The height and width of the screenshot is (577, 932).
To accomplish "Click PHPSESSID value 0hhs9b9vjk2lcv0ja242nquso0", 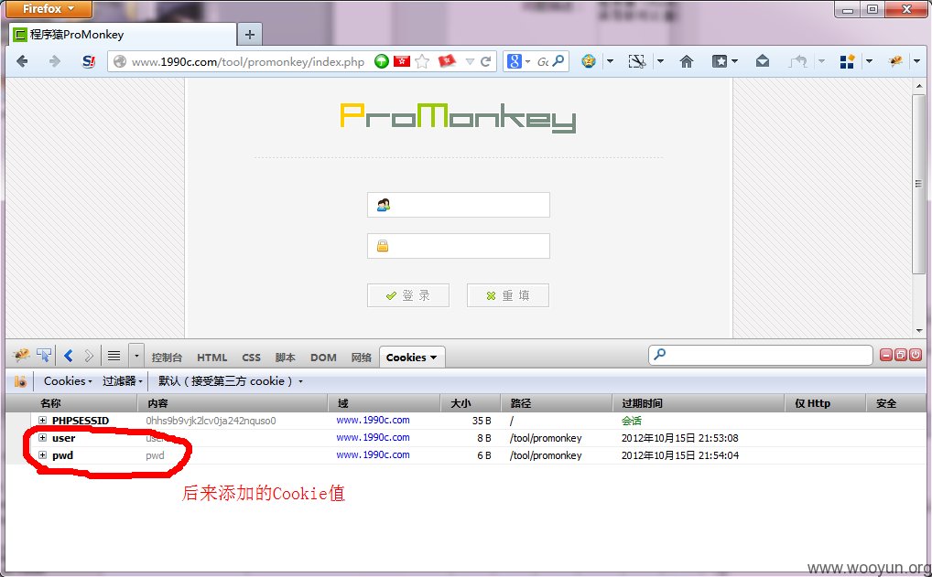I will (x=211, y=421).
